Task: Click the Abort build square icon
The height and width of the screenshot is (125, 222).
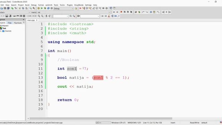Action: (x=52, y=8)
